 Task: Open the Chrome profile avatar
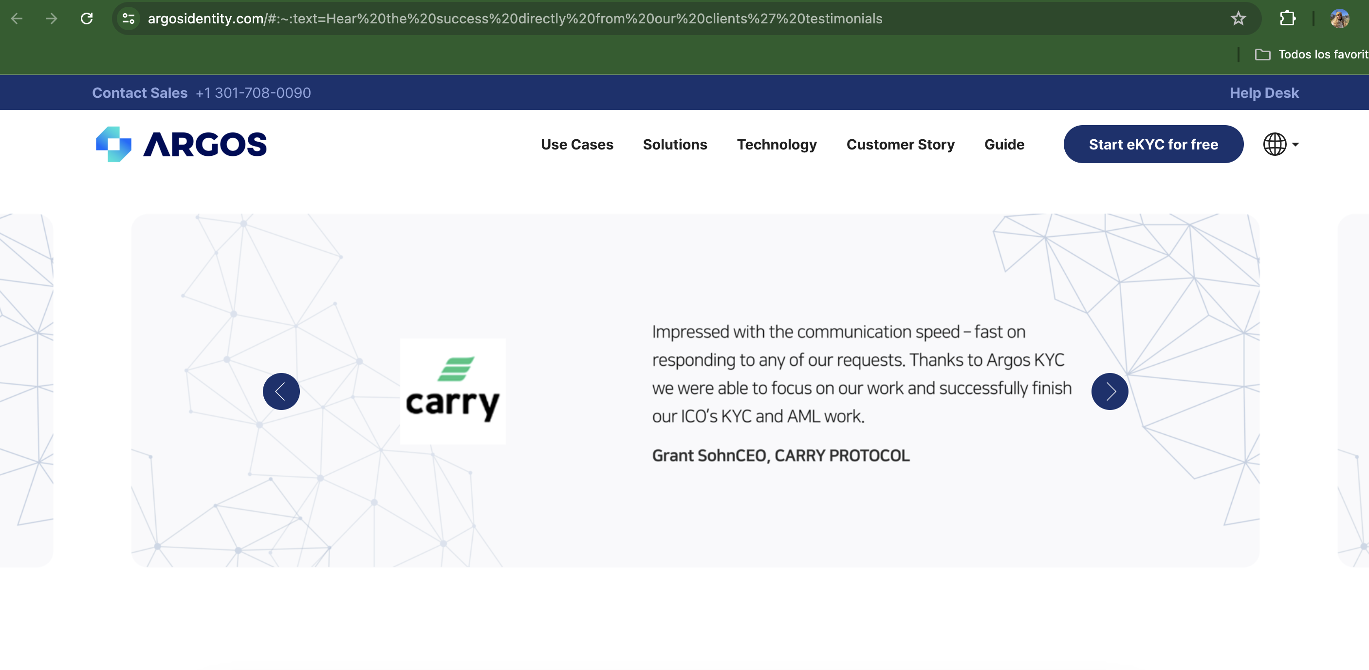1340,19
